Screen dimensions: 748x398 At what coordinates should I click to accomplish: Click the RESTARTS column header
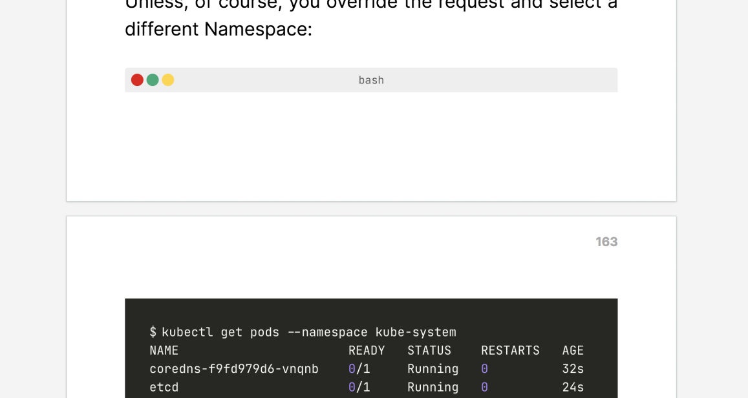511,350
